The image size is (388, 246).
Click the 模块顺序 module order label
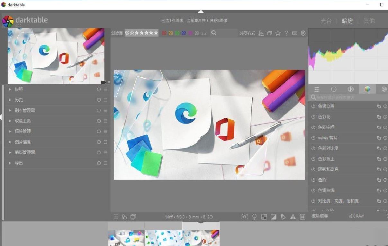[x=320, y=216]
